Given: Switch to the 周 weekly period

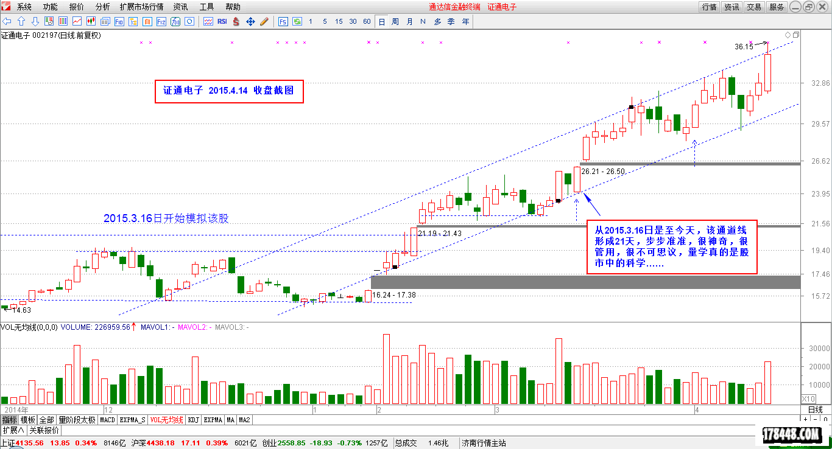Looking at the screenshot, I should coord(395,21).
